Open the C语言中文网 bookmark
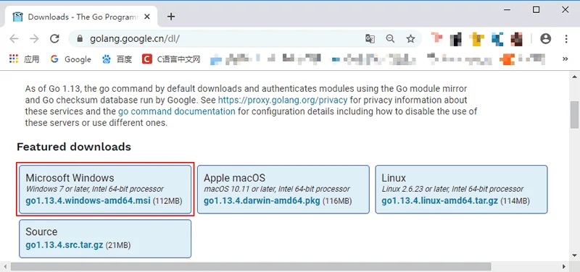Screen dimensions: 580x272 coord(171,59)
